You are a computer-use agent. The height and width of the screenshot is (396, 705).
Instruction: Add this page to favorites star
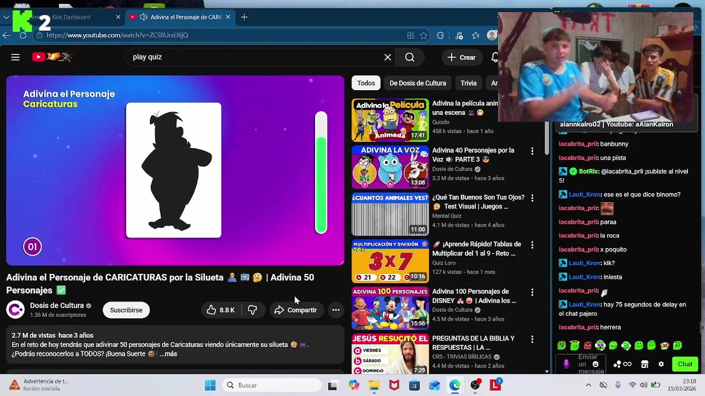(424, 35)
